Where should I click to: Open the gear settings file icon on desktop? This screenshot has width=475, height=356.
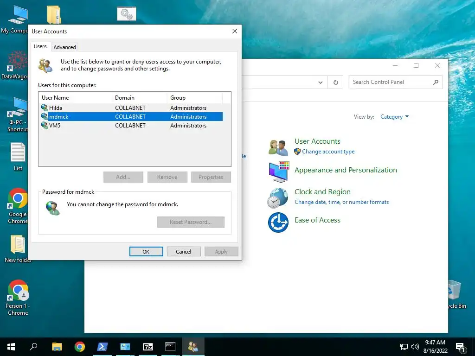tap(127, 14)
